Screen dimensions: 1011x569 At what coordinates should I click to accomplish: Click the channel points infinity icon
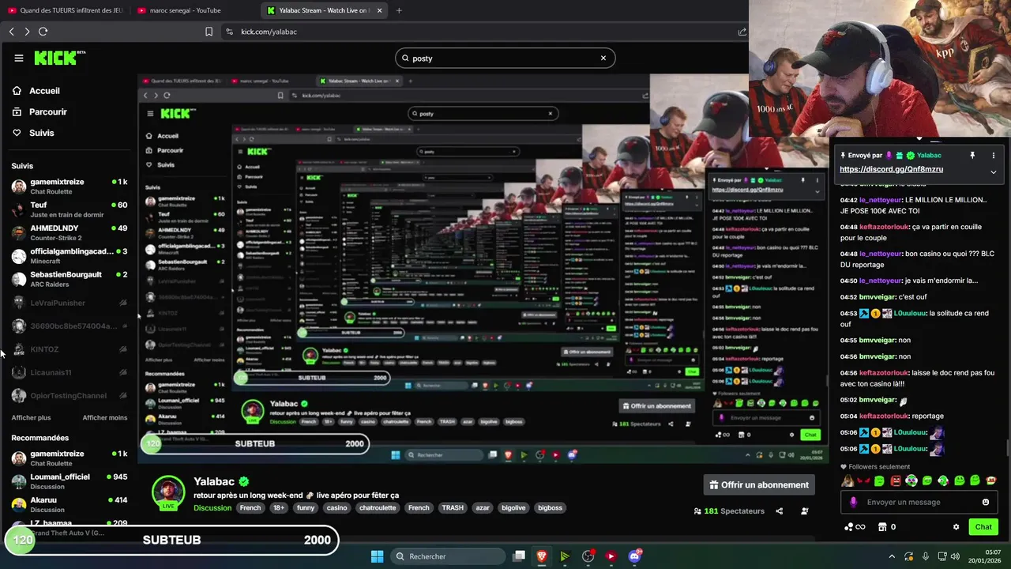855,526
